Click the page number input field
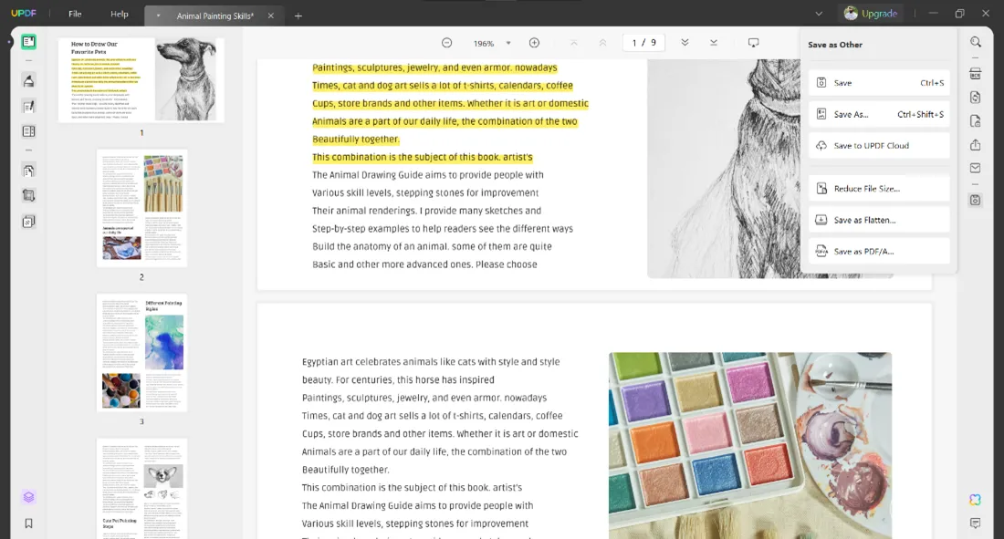The image size is (1004, 539). pos(643,43)
